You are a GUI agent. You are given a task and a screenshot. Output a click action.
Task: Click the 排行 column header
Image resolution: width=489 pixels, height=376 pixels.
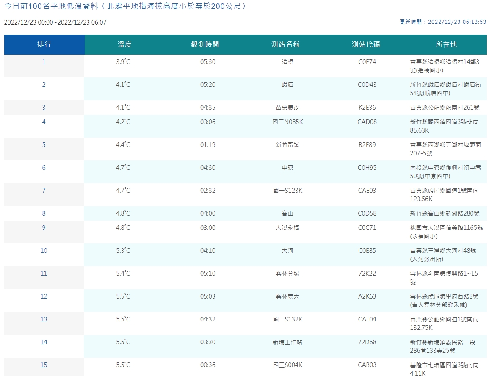point(44,44)
